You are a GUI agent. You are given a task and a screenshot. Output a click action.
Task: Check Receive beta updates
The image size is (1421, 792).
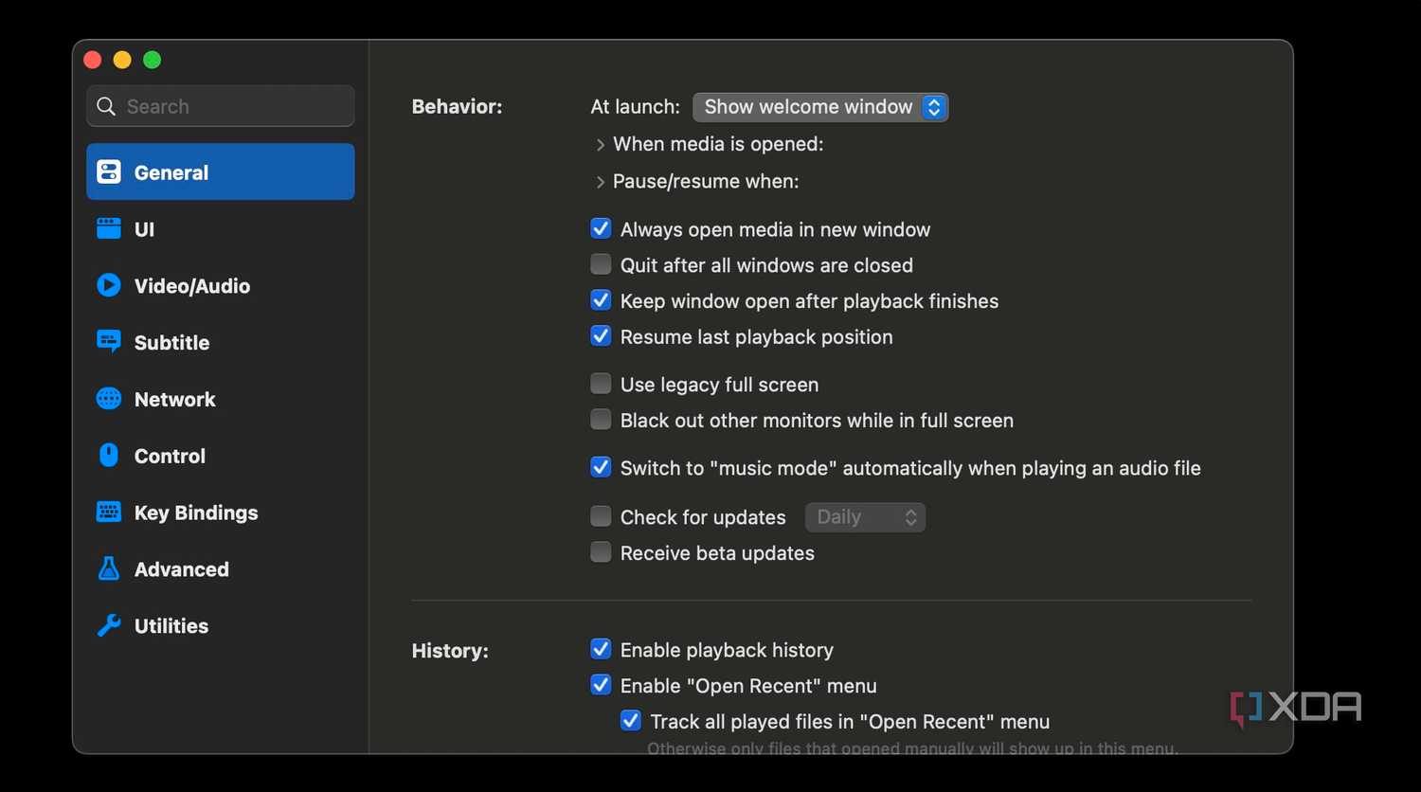click(x=601, y=552)
